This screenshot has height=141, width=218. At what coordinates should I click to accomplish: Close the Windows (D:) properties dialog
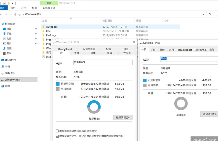[x=134, y=42]
